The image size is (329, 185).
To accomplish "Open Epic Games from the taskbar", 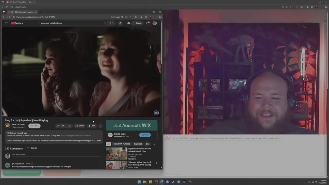I will 184,182.
